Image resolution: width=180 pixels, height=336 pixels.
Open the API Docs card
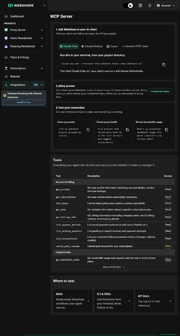(155, 301)
